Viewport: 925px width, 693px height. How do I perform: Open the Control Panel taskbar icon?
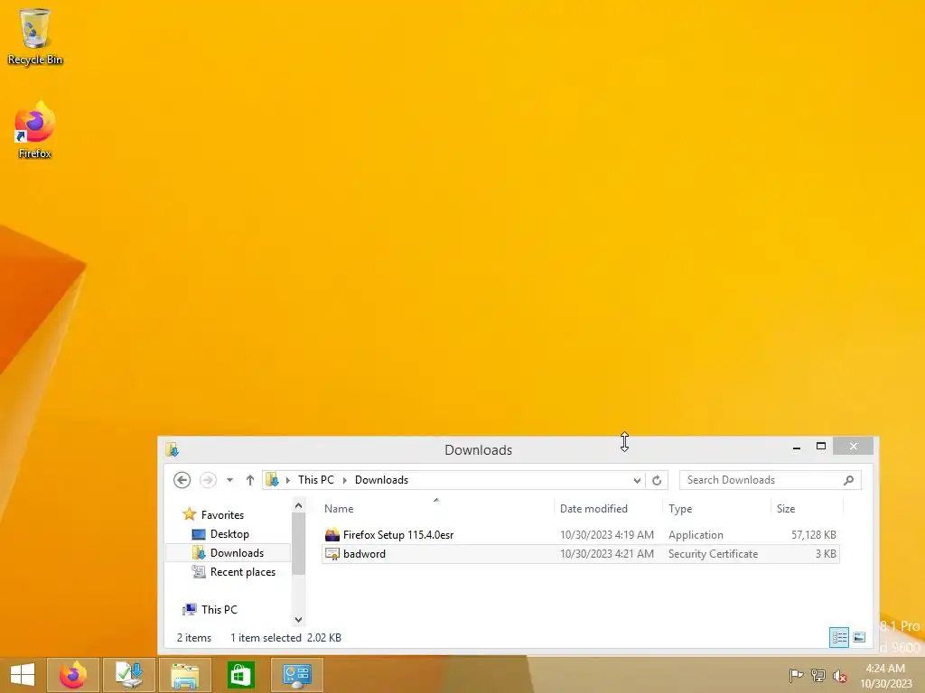pyautogui.click(x=296, y=675)
